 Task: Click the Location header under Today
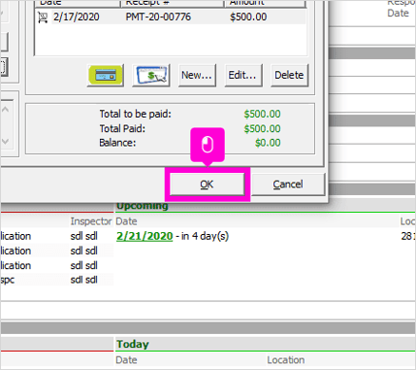coord(286,360)
